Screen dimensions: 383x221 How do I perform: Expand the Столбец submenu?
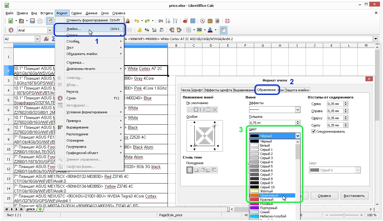coord(94,41)
